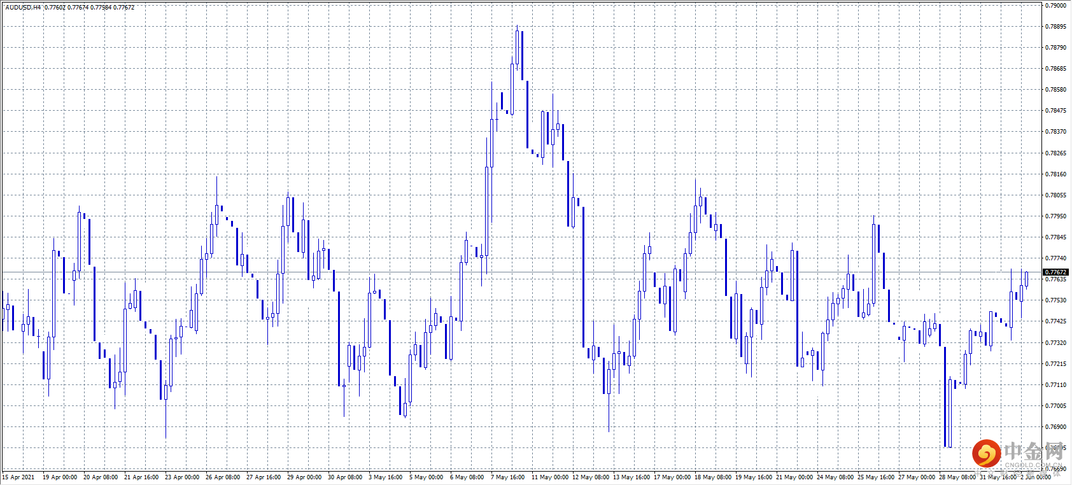
Task: Select the 0.78790 level on the price scale
Action: [x=1055, y=48]
